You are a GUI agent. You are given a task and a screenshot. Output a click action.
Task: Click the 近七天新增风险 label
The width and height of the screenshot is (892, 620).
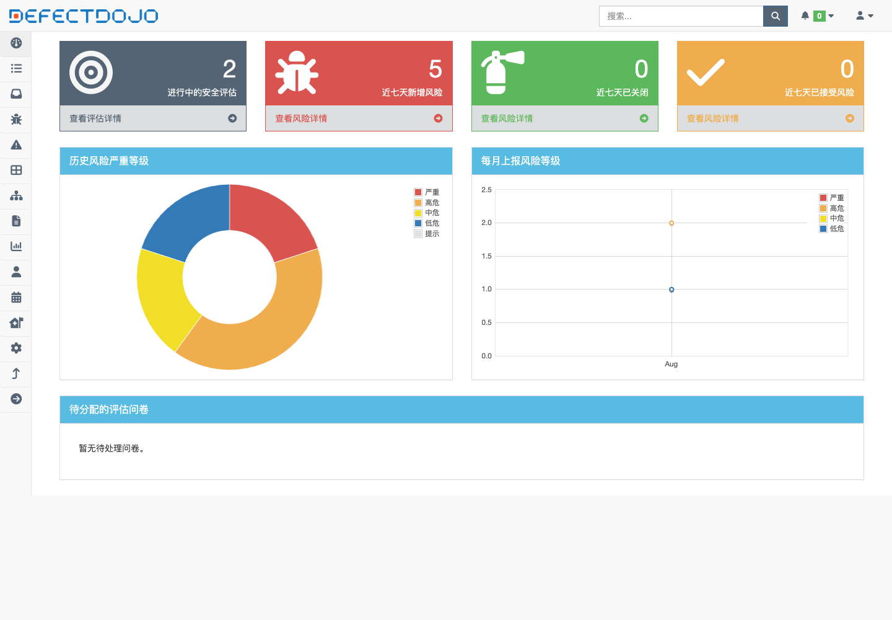pyautogui.click(x=412, y=92)
